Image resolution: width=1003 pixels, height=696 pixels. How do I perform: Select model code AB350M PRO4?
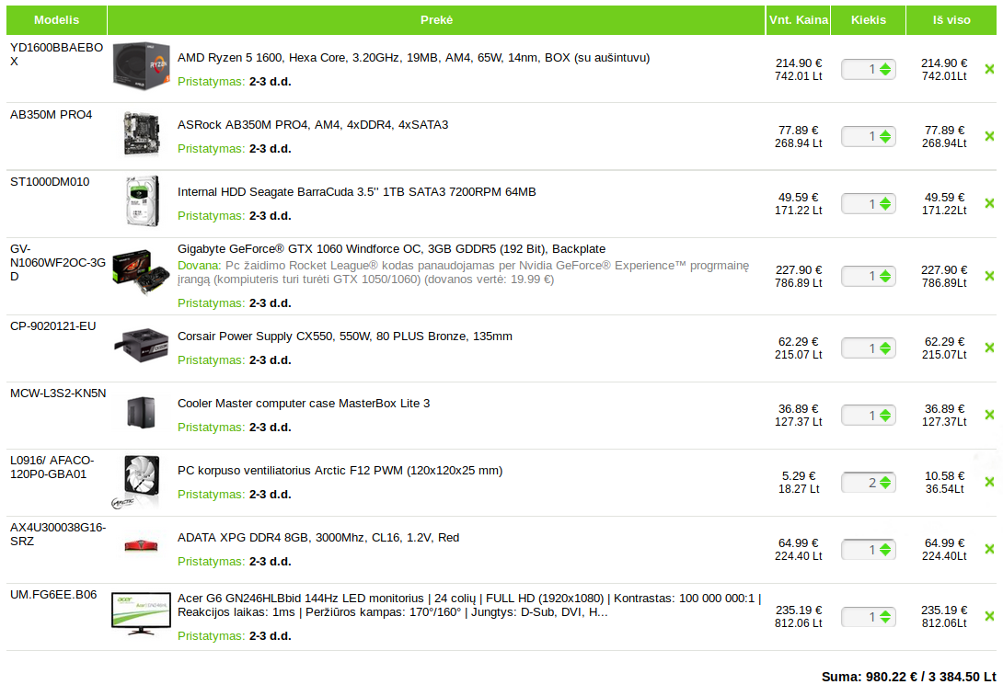pyautogui.click(x=52, y=114)
